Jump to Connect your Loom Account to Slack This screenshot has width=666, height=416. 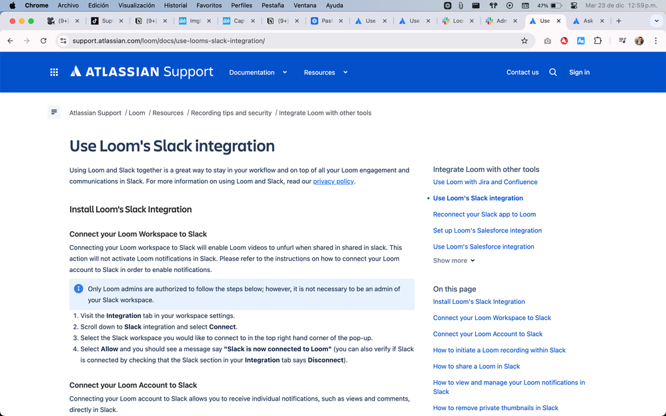tap(488, 334)
